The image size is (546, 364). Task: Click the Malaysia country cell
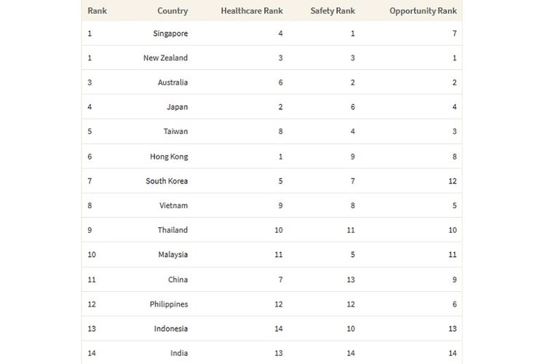(173, 255)
